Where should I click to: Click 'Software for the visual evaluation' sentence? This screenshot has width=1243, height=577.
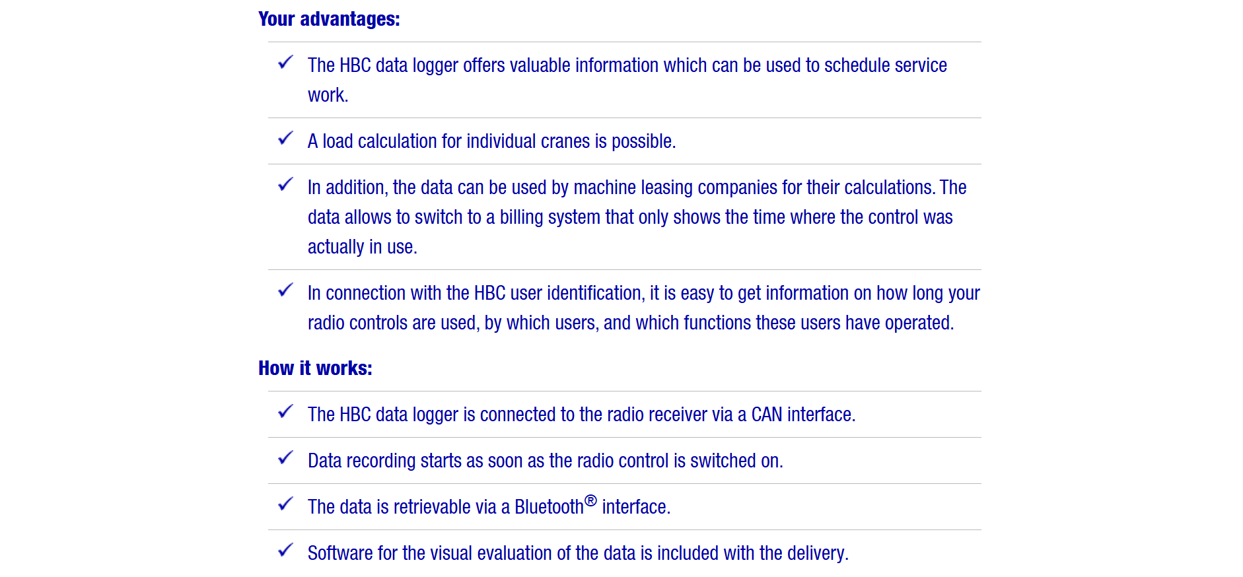click(x=578, y=553)
